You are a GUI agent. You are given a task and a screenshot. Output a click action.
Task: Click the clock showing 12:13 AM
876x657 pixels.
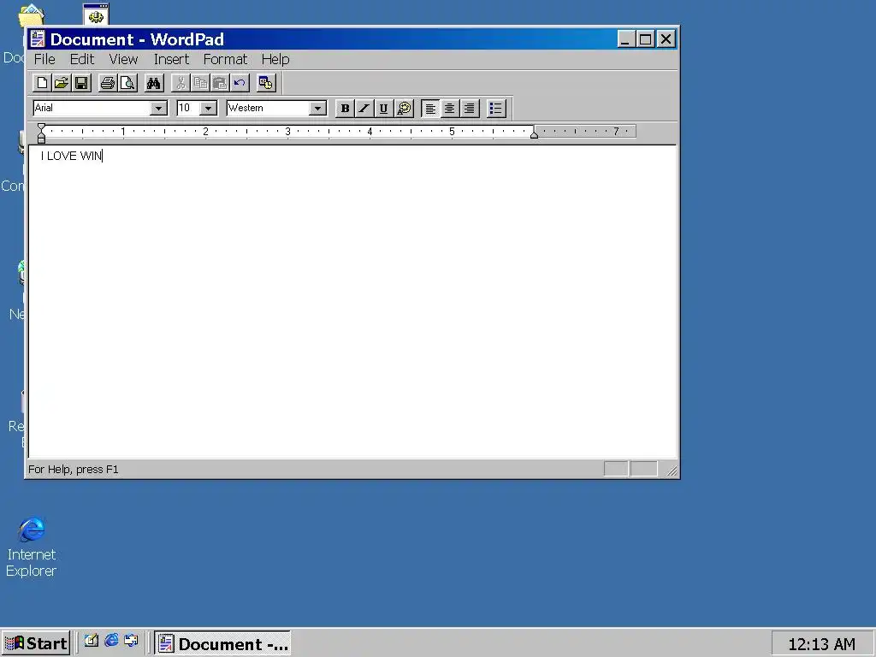coord(821,644)
